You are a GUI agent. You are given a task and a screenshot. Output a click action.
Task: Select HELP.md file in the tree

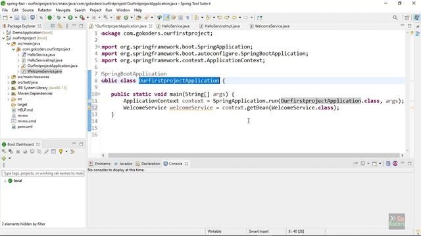tap(25, 110)
